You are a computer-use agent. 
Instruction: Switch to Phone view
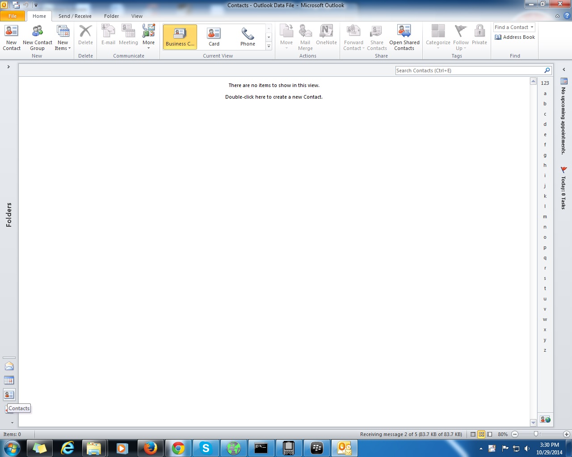(248, 37)
